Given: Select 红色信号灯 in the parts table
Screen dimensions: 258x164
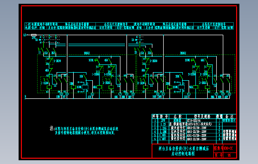Looking at the screenshot, I should click(x=178, y=132).
